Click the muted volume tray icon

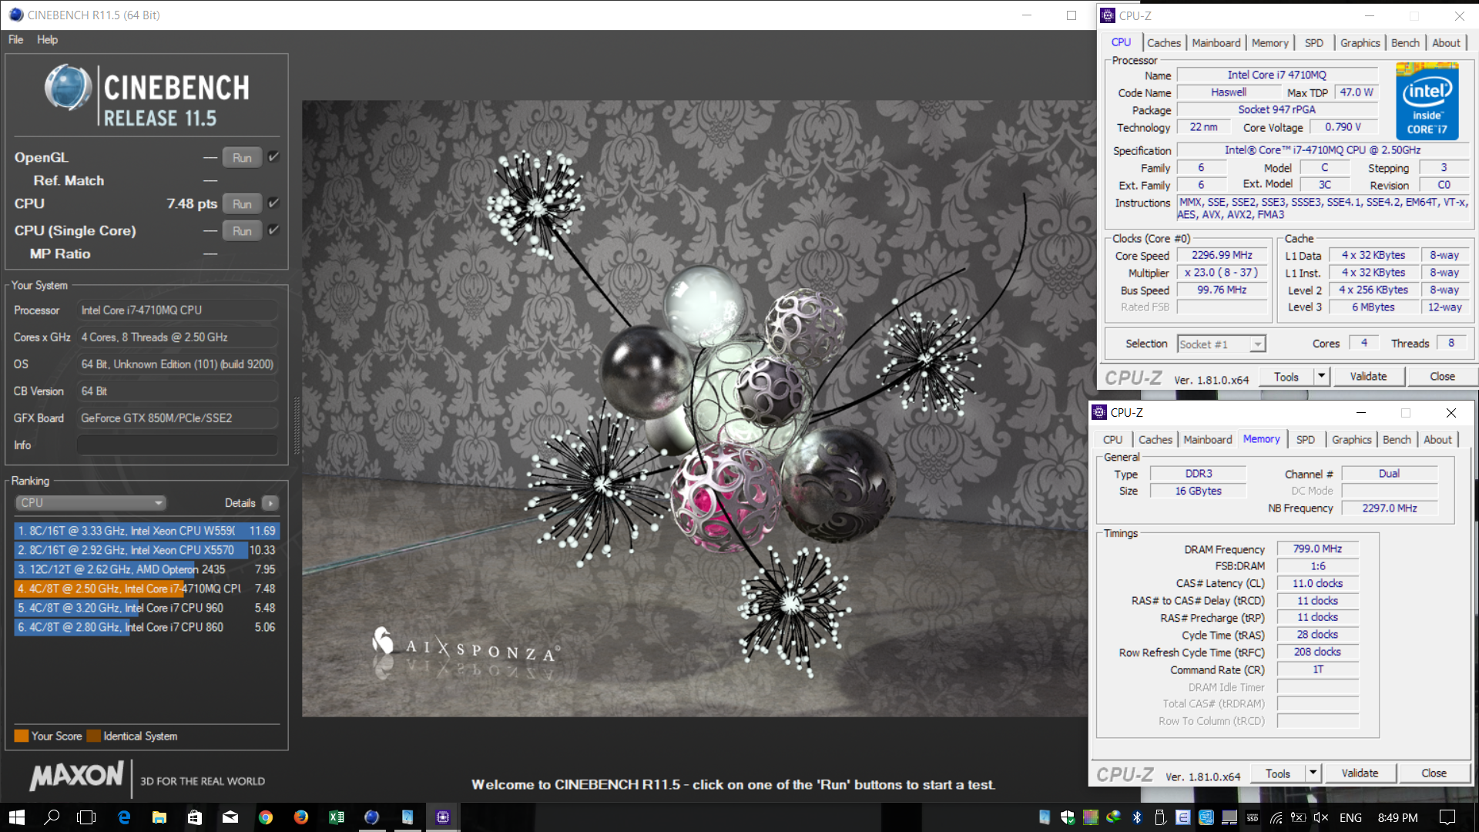[1320, 817]
